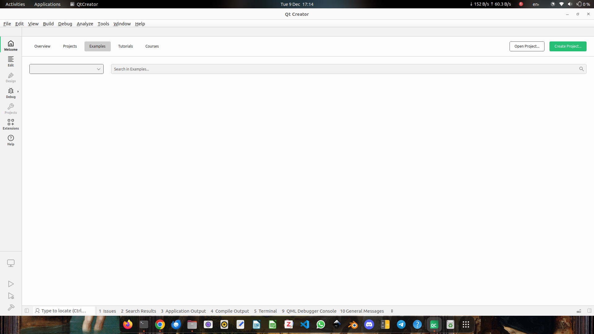Show the Terminal pane
The height and width of the screenshot is (334, 594).
(x=265, y=311)
